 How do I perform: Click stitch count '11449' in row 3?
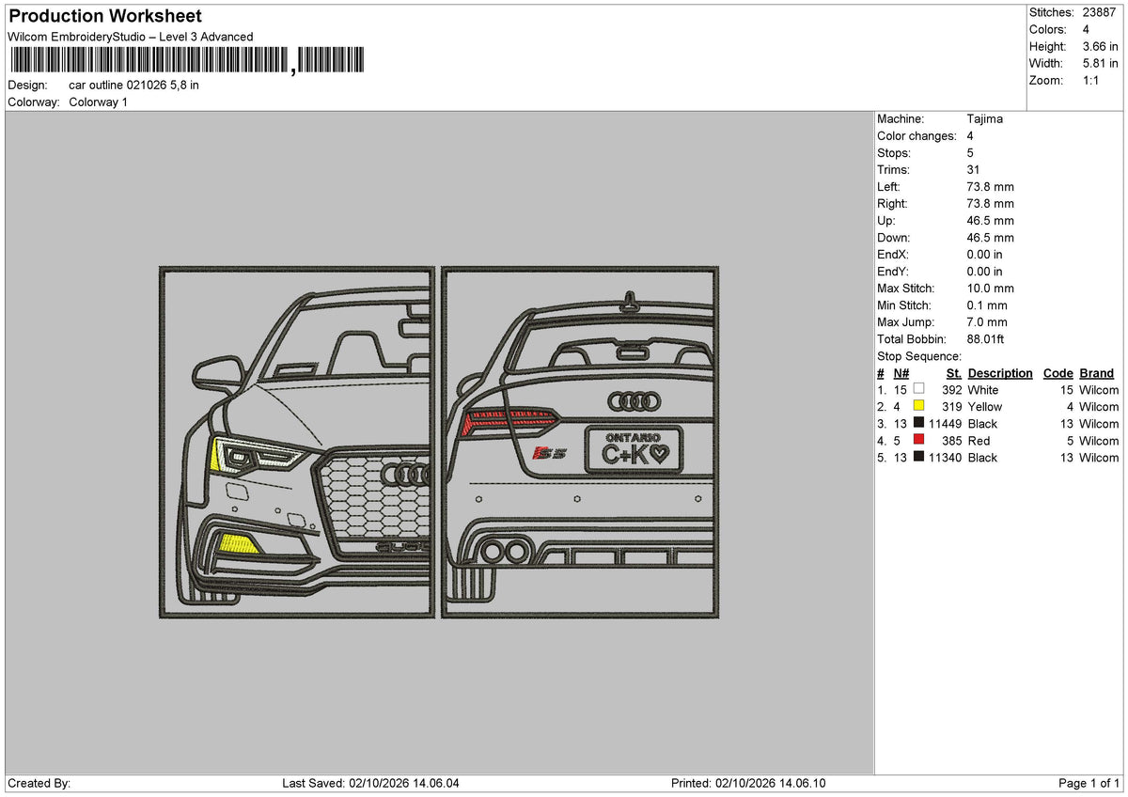coord(945,423)
